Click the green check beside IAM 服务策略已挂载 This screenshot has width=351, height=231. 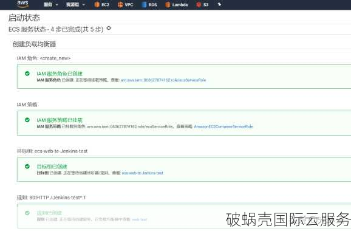click(x=27, y=120)
